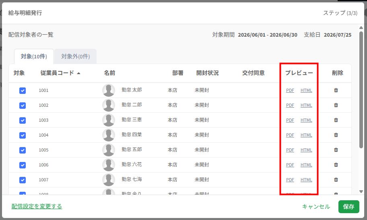View PDF preview for 勤怠 六花
Image resolution: width=367 pixels, height=220 pixels.
click(290, 165)
